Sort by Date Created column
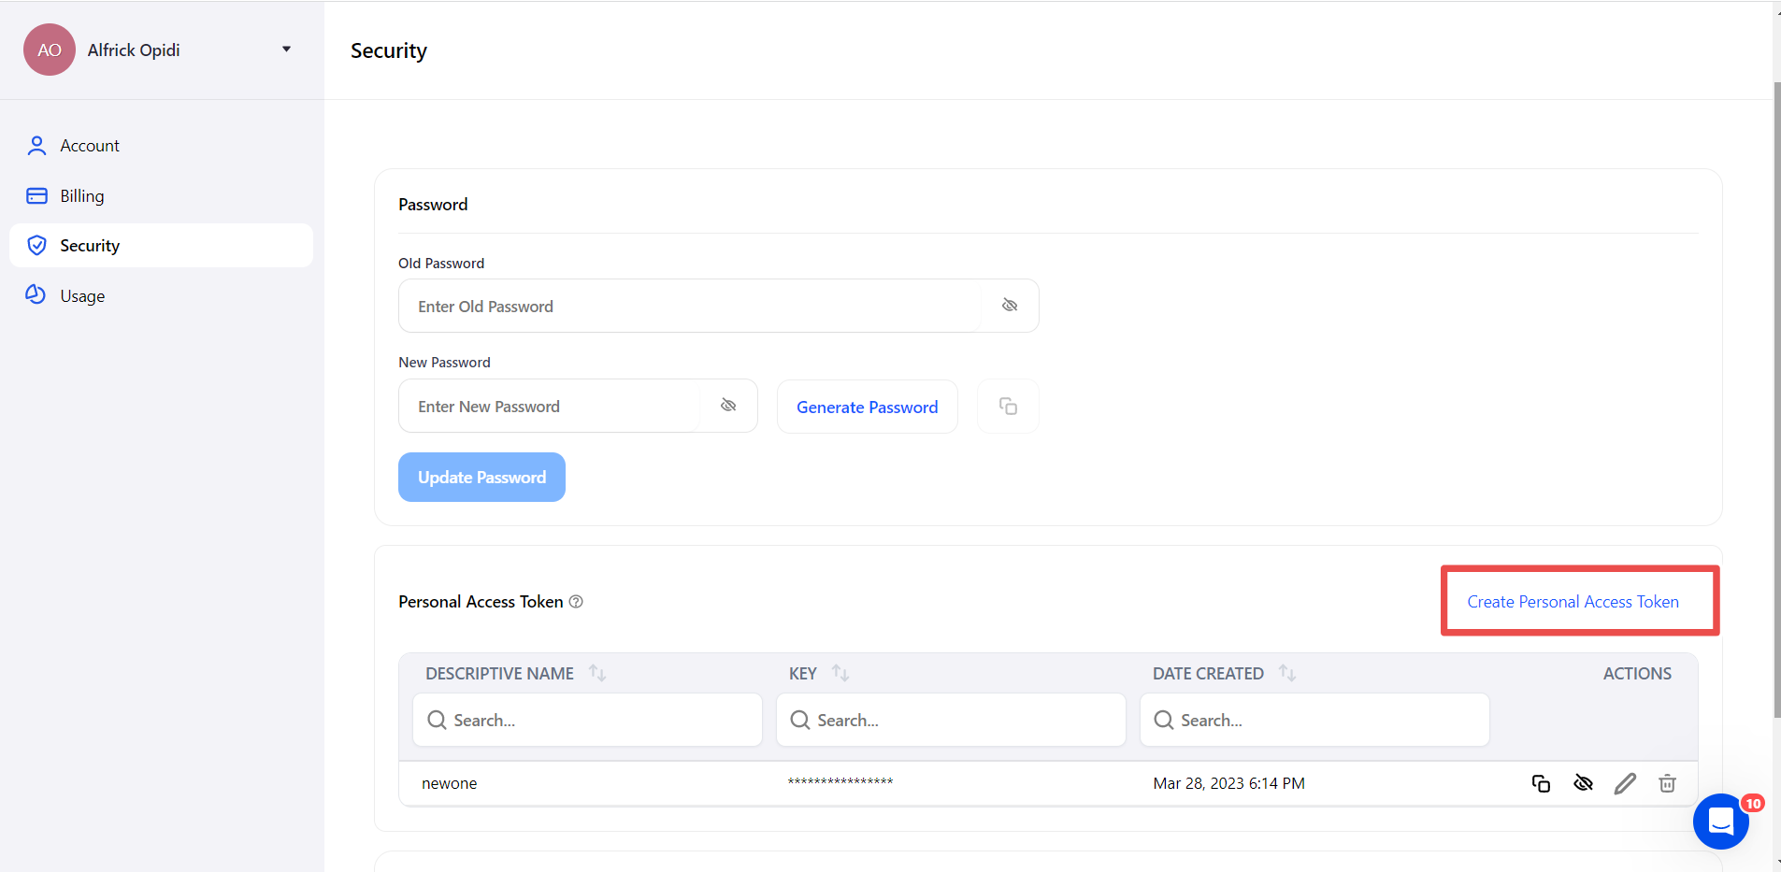 [1287, 673]
